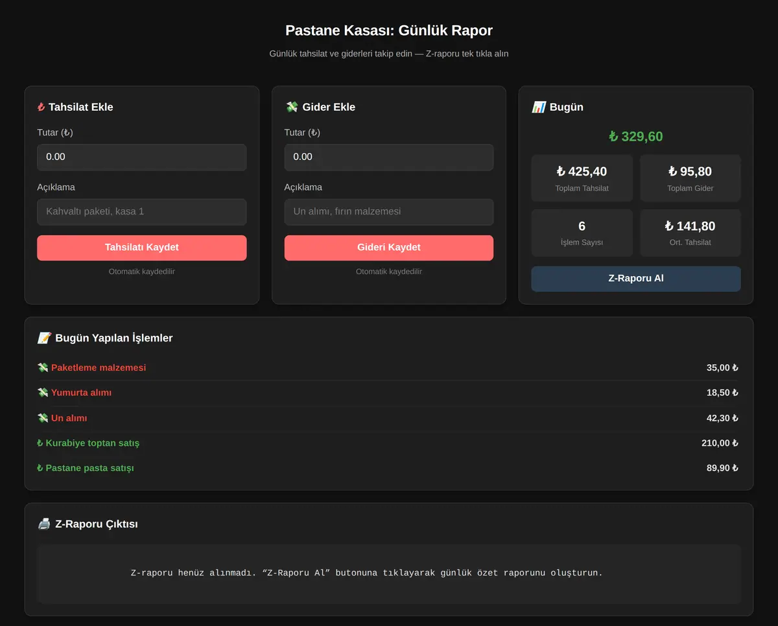The image size is (778, 626).
Task: Click the subtitle starting Günlük tahsilat ve giderleri
Action: [389, 54]
